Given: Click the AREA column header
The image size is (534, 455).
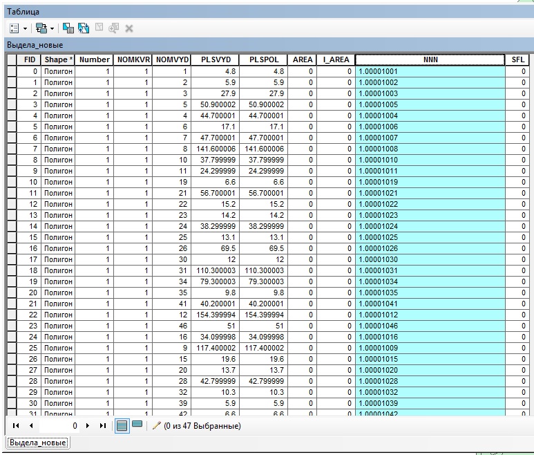Looking at the screenshot, I should [302, 59].
